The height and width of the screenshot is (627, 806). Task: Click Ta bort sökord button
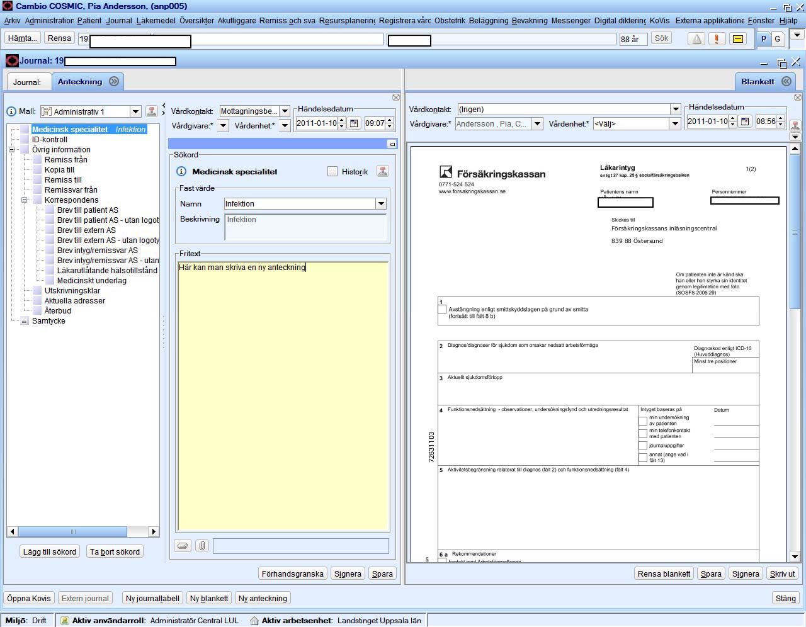click(115, 551)
